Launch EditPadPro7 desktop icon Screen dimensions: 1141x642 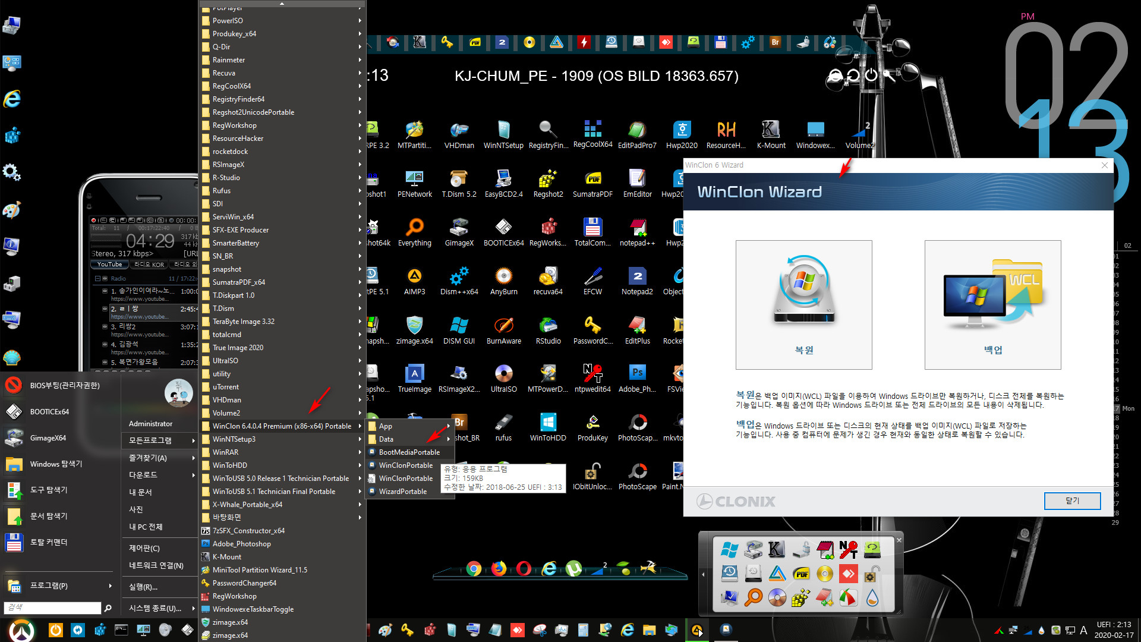click(x=637, y=135)
